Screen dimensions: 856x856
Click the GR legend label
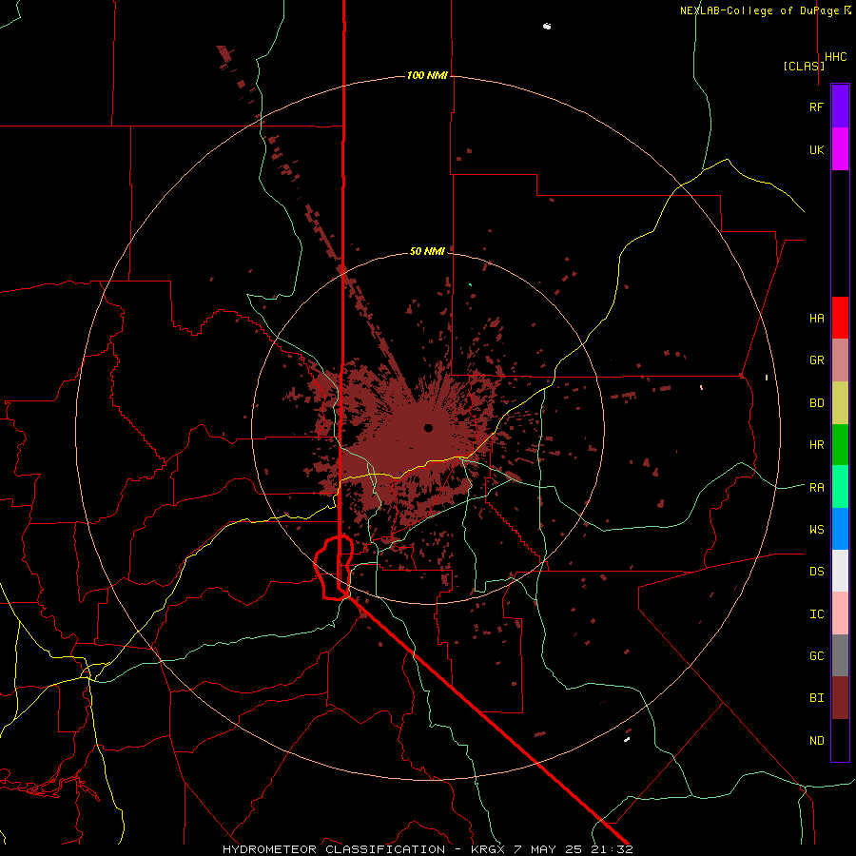coord(817,360)
